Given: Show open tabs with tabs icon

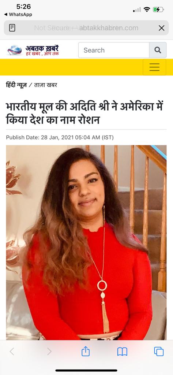Looking at the screenshot, I should [159, 352].
